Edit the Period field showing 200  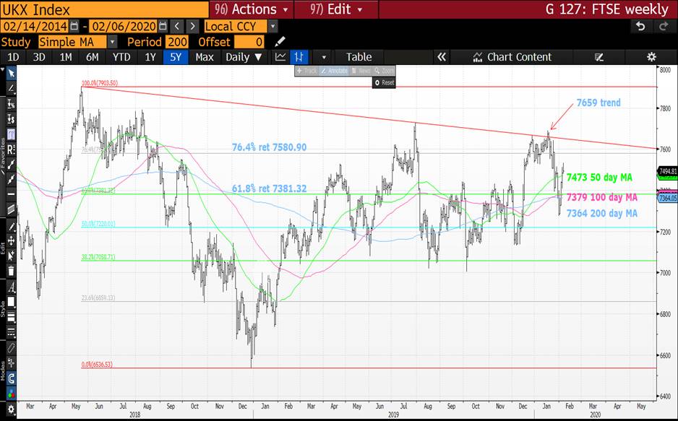(177, 42)
